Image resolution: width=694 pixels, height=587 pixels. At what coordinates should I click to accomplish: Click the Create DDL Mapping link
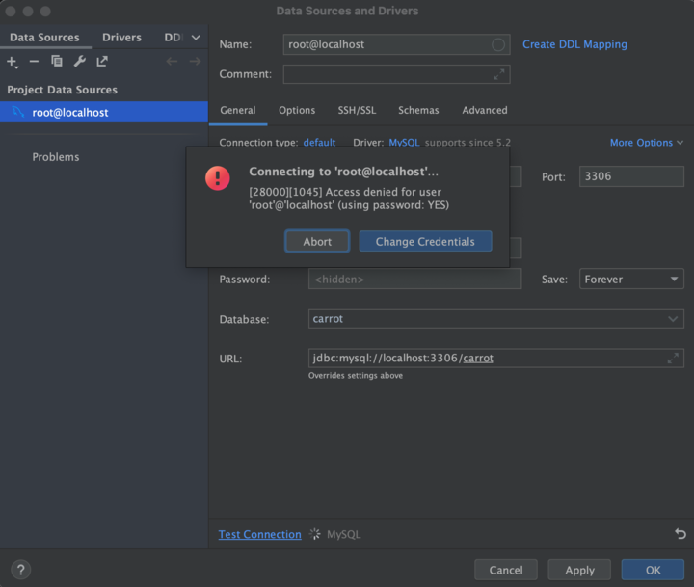tap(574, 44)
